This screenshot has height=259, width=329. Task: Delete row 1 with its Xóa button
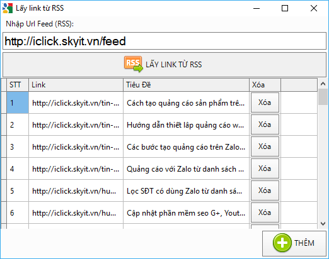click(x=265, y=102)
